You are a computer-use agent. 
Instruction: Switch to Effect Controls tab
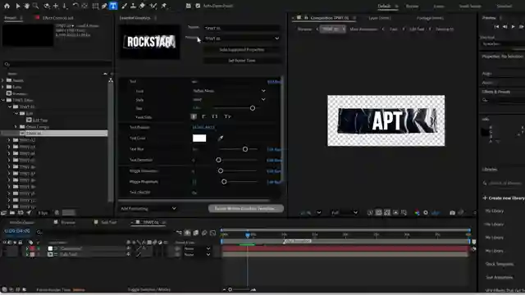[x=57, y=18]
